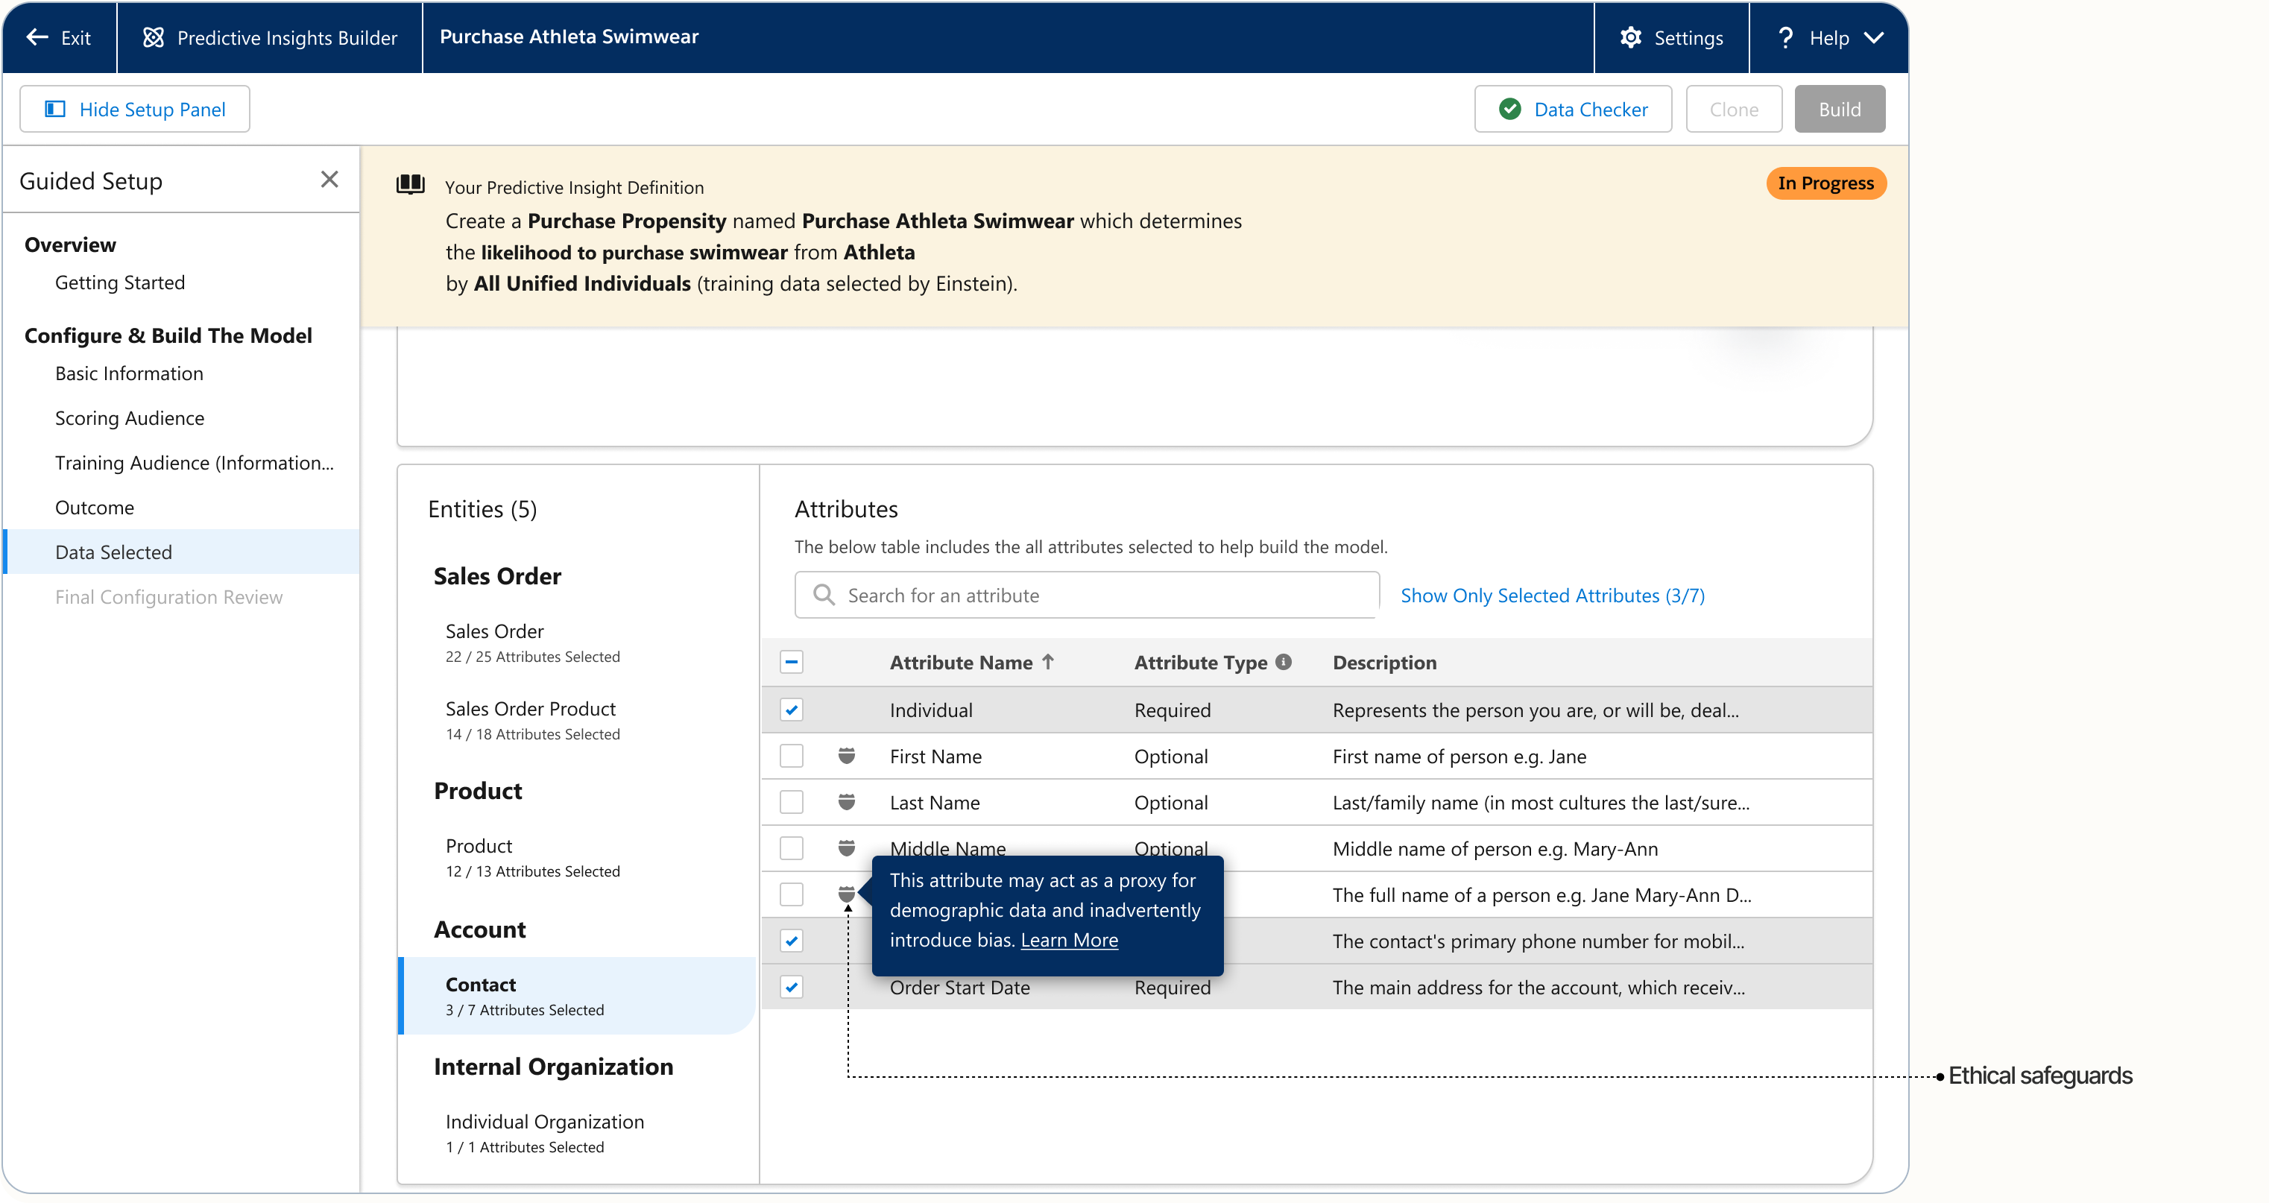Check the First Name attribute checkbox
2269x1203 pixels.
pos(791,757)
